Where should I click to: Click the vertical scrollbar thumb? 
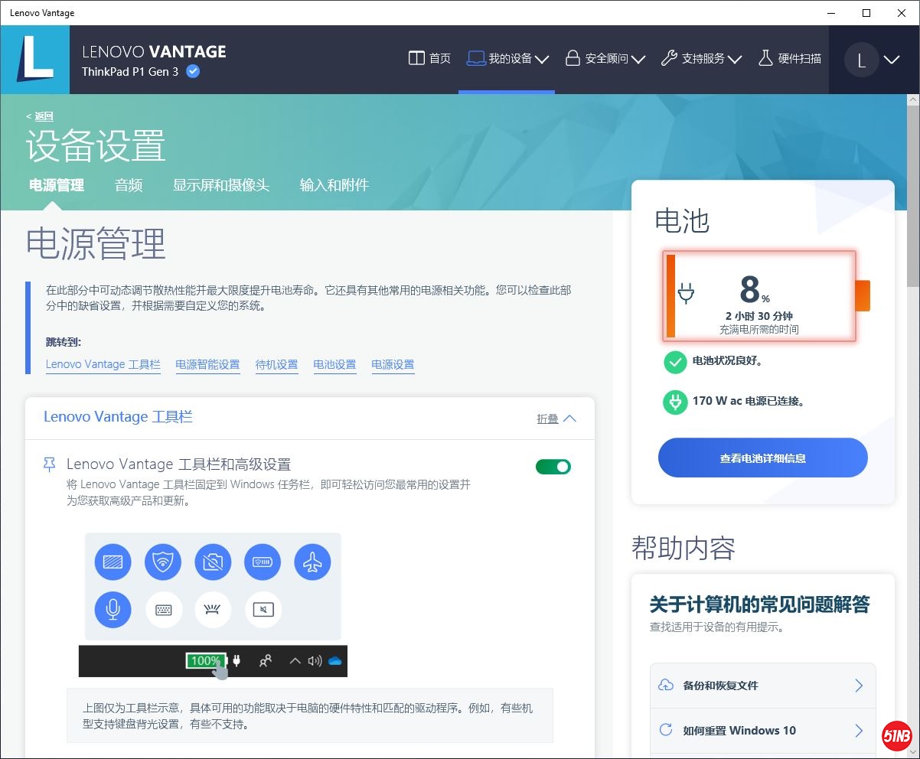point(913,197)
